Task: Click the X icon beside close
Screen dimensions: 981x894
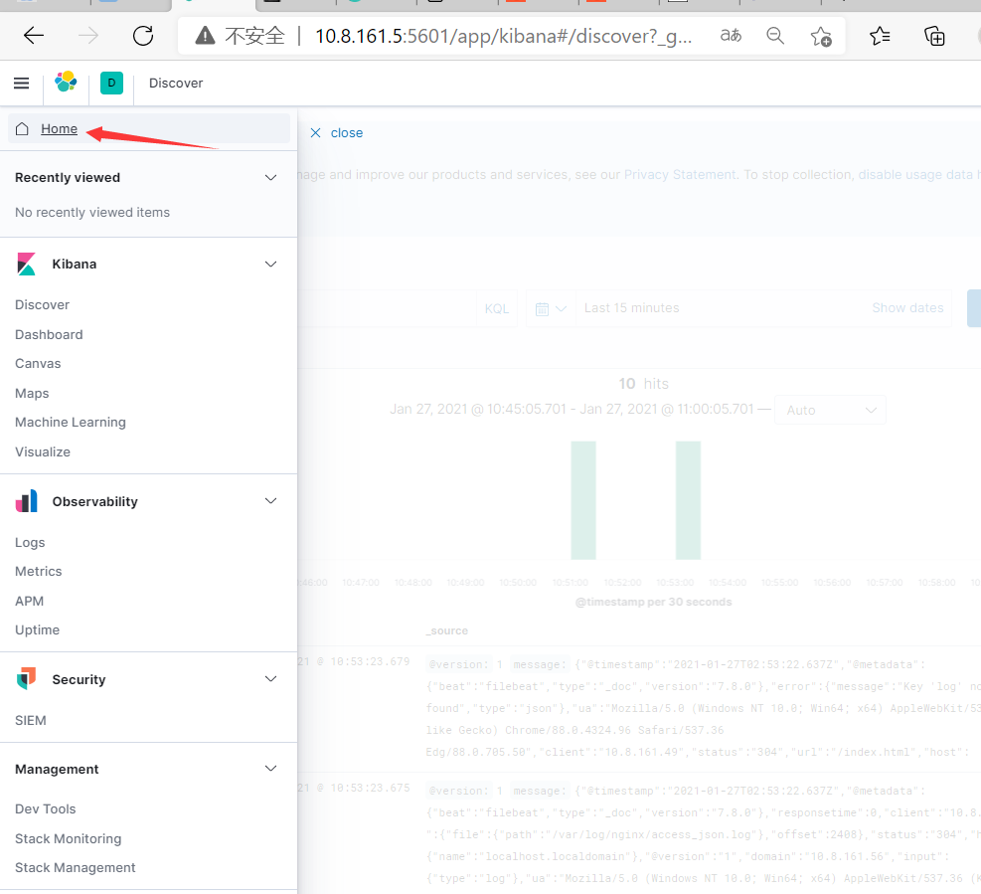Action: click(x=316, y=132)
